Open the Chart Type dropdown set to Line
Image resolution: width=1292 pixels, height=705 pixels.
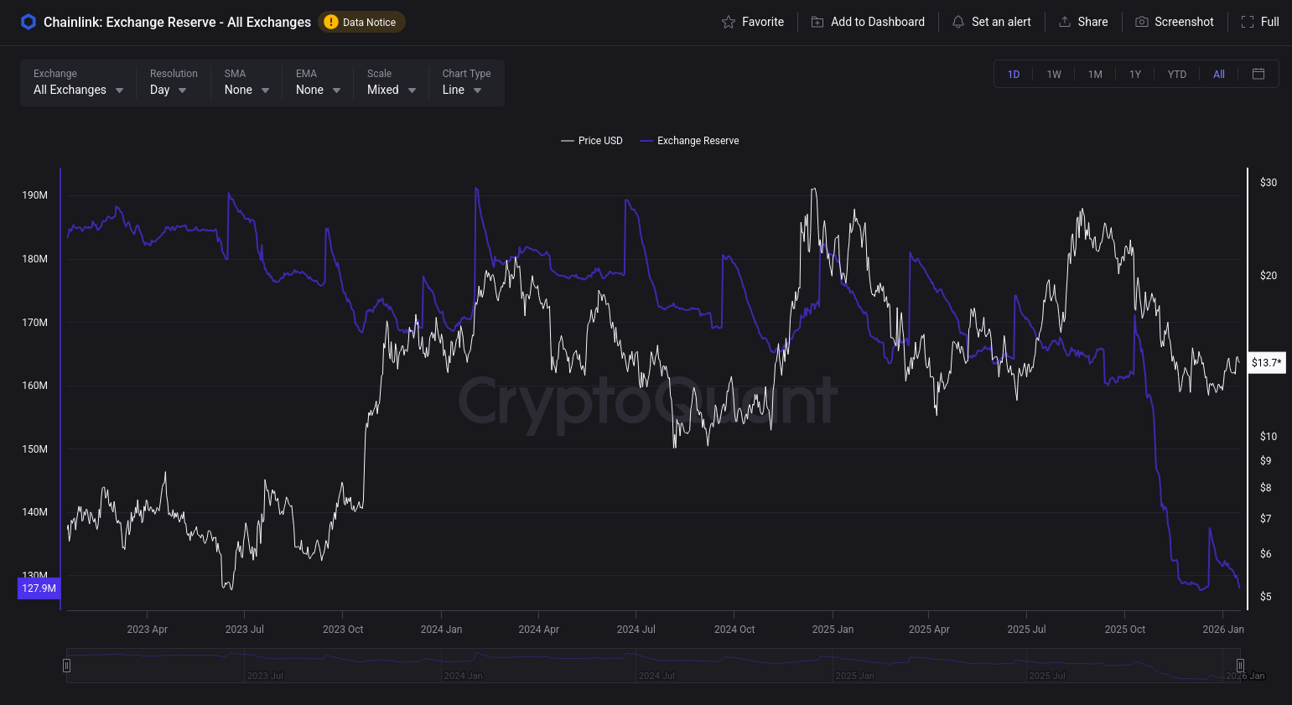click(x=466, y=83)
